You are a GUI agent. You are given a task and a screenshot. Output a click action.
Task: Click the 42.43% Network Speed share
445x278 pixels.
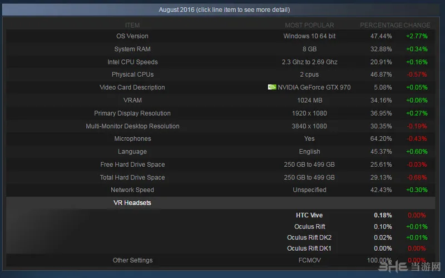pos(381,190)
